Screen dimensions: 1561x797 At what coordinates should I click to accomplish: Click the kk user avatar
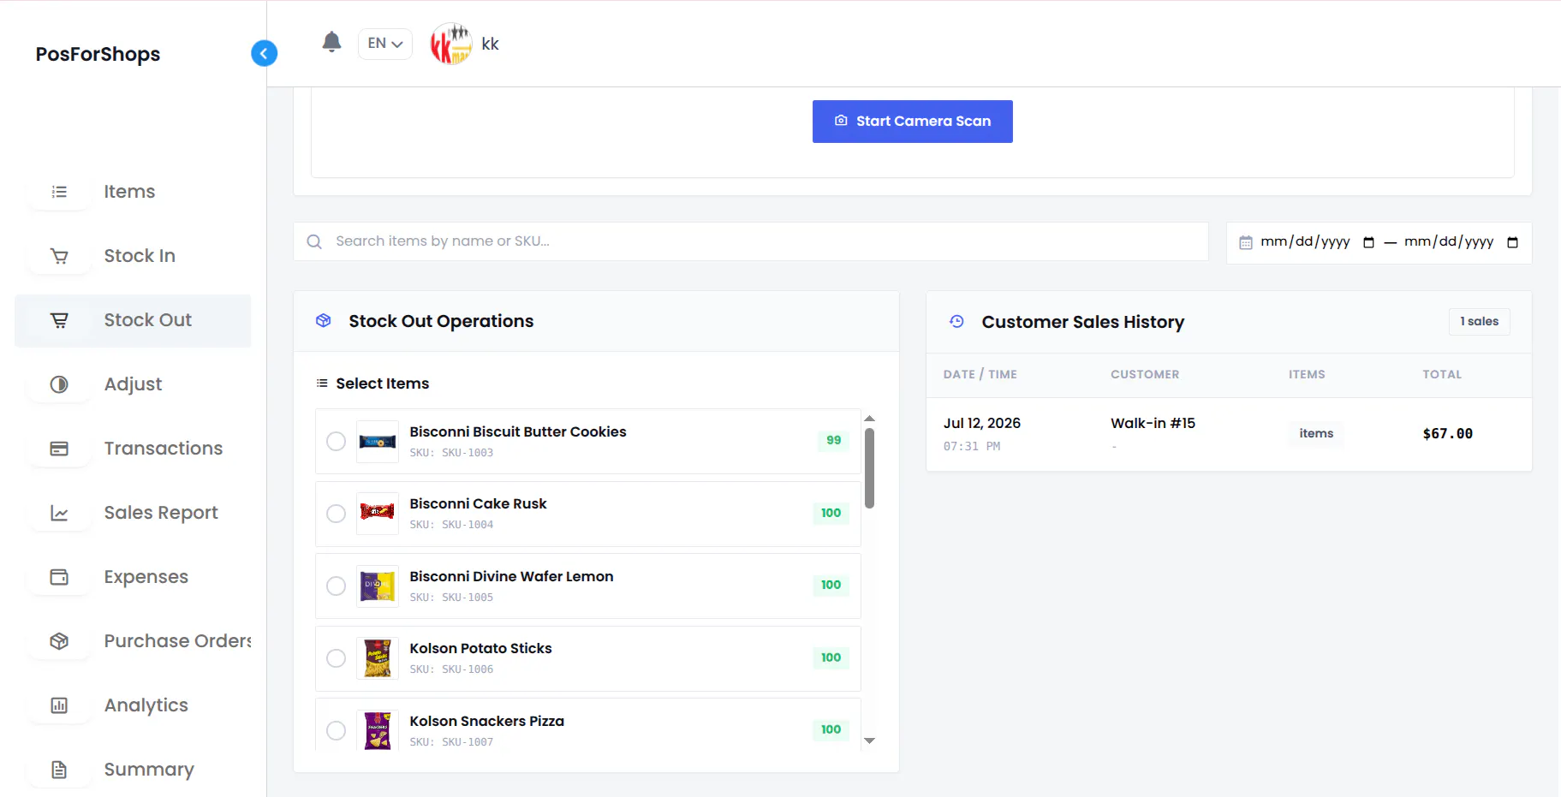pyautogui.click(x=451, y=44)
